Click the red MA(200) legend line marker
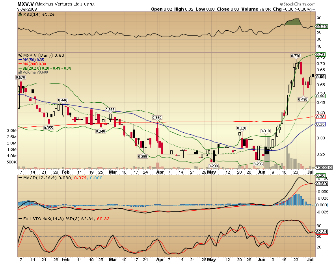 click(x=20, y=64)
